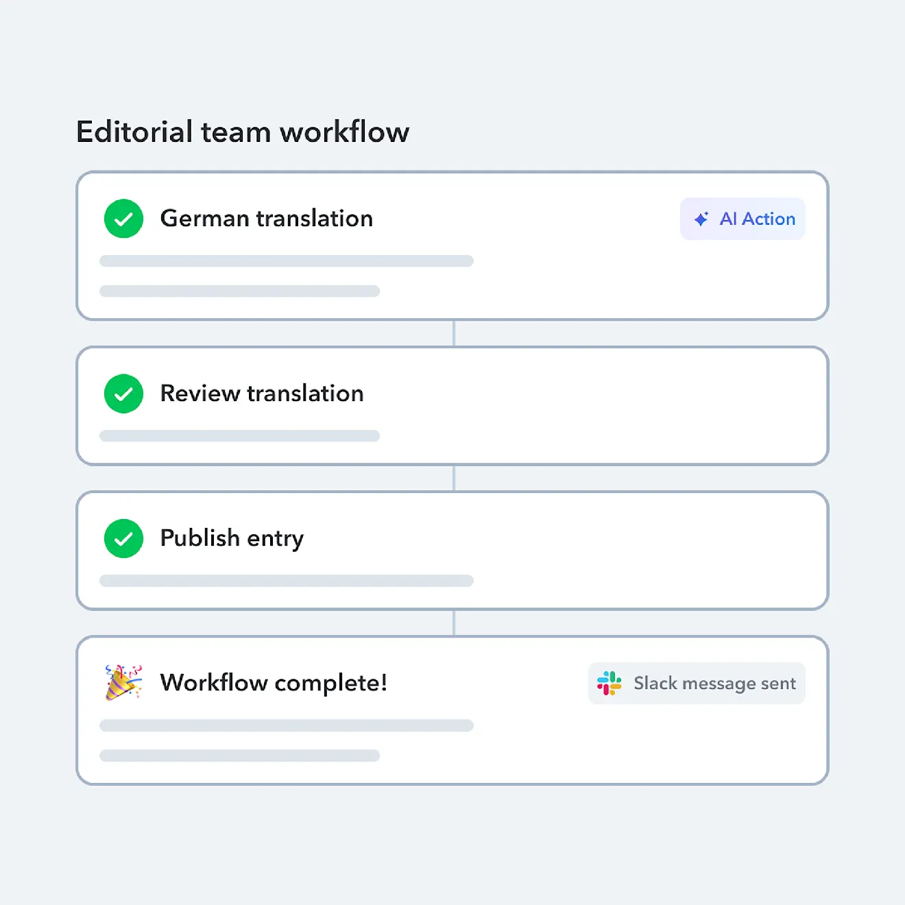The width and height of the screenshot is (905, 905).
Task: Click the long placeholder line under German translation
Action: click(x=287, y=261)
